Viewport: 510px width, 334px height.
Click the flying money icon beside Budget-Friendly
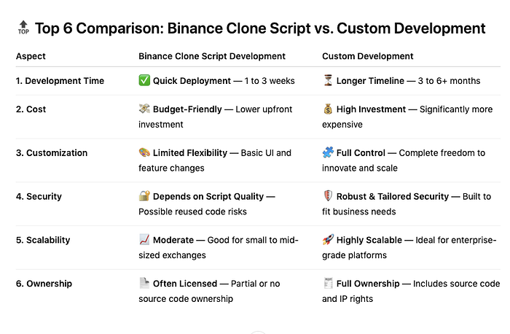144,109
